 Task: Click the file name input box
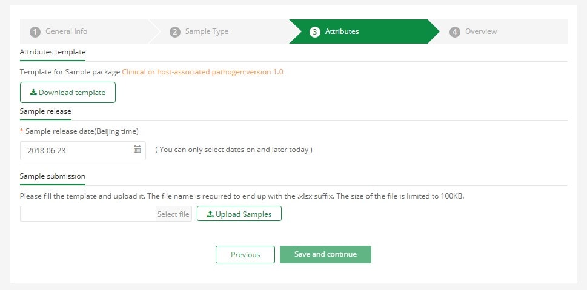[x=88, y=214]
